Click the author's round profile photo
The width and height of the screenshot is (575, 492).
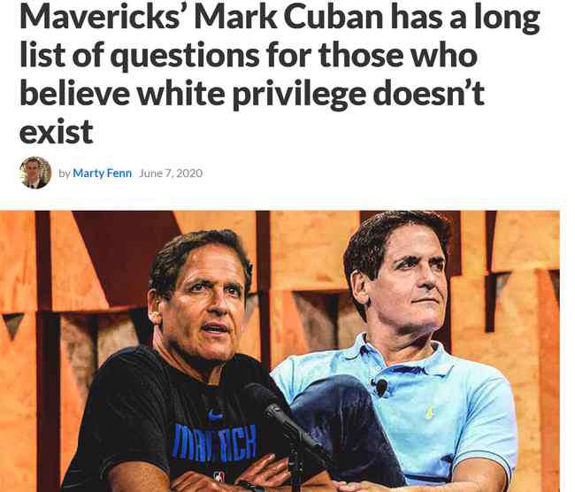[x=35, y=173]
